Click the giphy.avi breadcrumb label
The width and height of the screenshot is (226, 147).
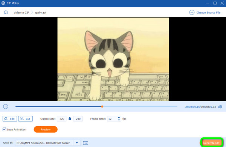41,12
